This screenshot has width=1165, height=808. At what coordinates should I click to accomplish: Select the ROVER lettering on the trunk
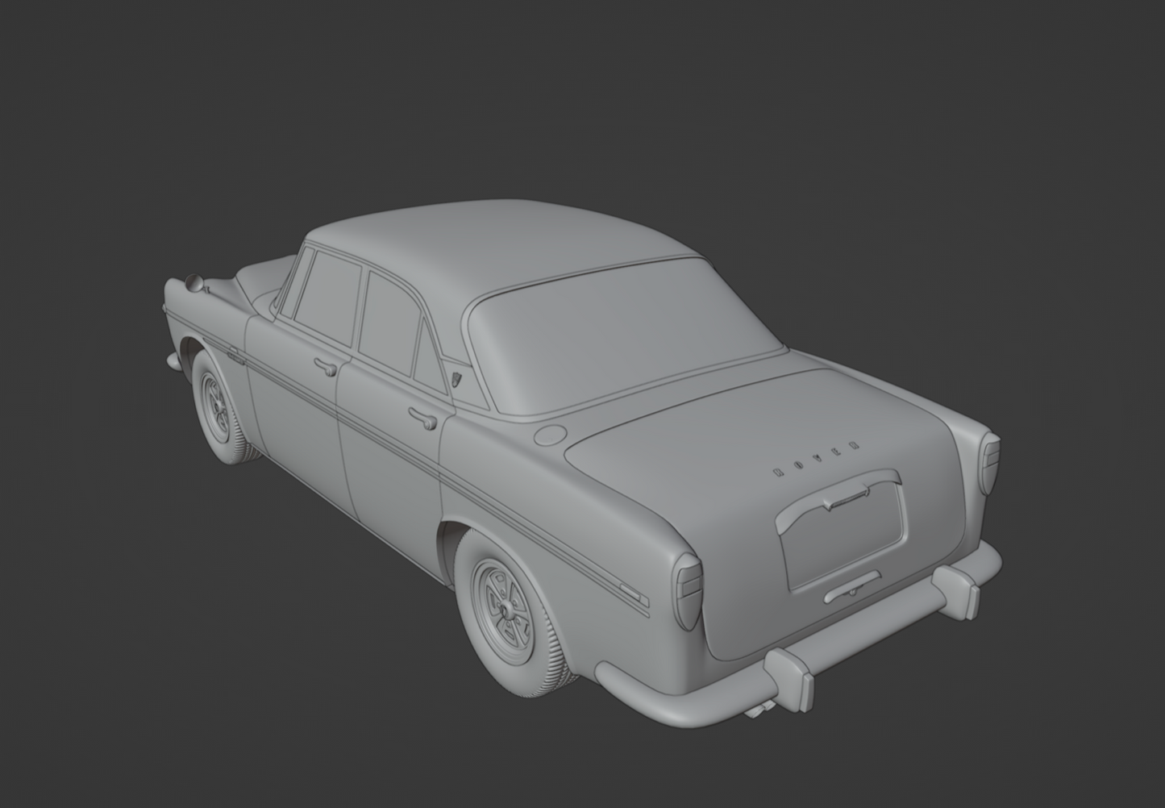[816, 457]
